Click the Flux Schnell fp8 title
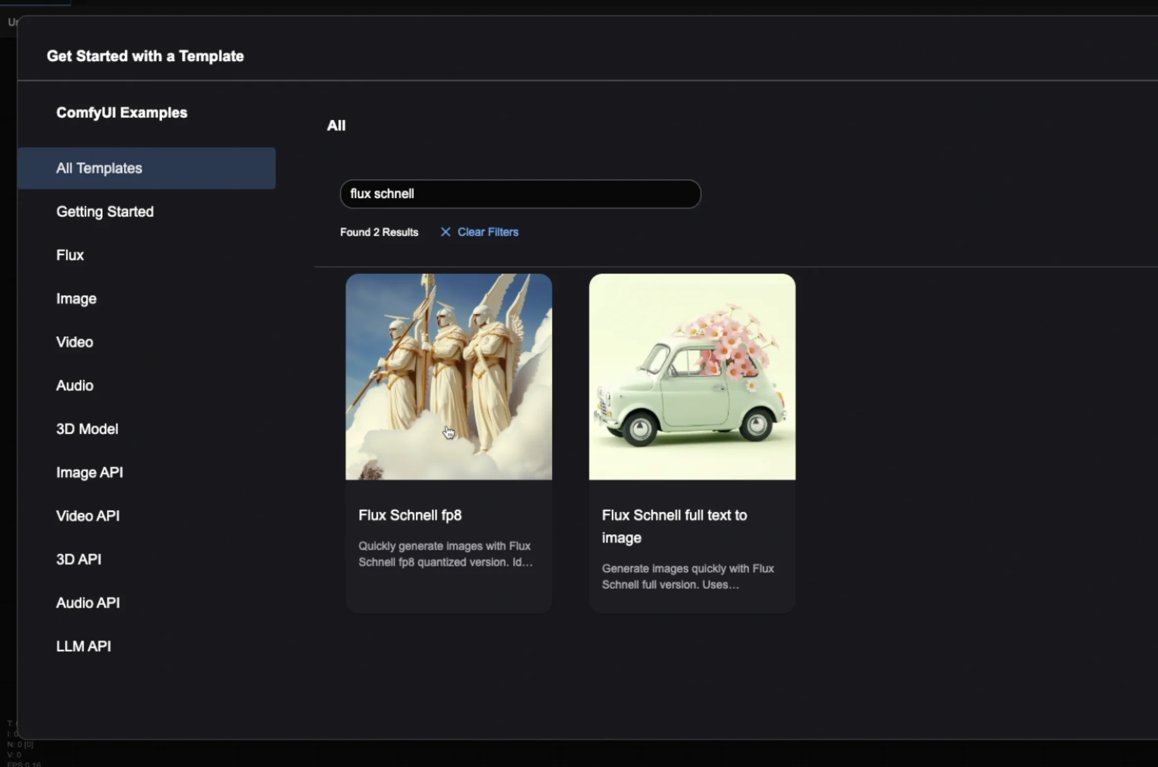This screenshot has width=1158, height=767. [x=410, y=515]
